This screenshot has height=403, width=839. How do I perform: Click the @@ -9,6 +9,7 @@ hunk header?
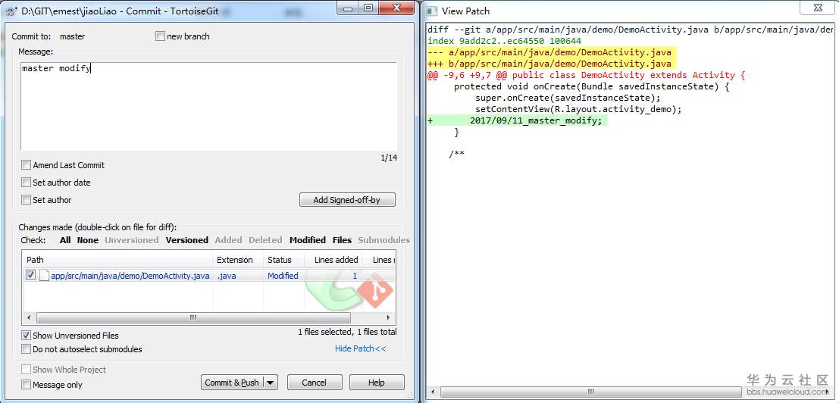coord(586,75)
